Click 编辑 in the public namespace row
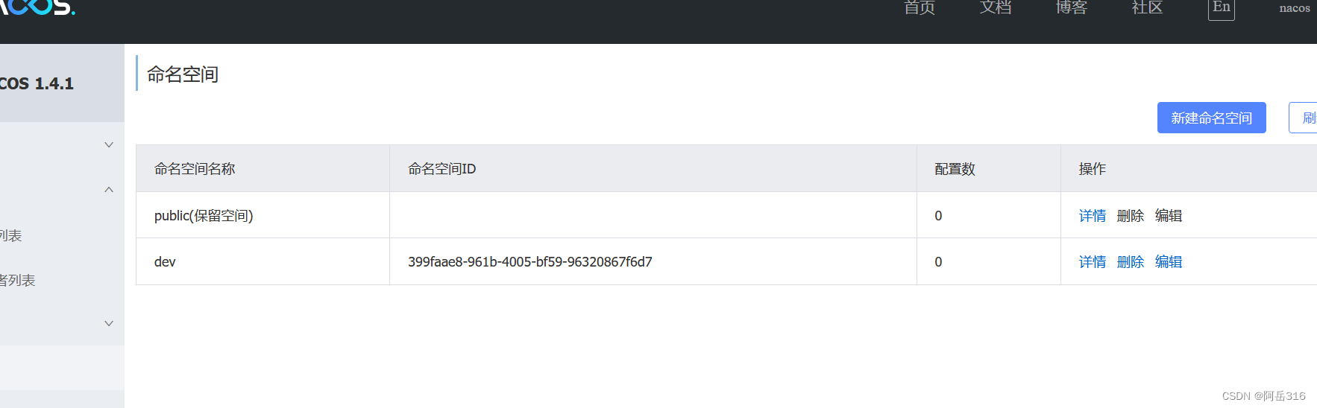This screenshot has width=1317, height=408. (1168, 216)
